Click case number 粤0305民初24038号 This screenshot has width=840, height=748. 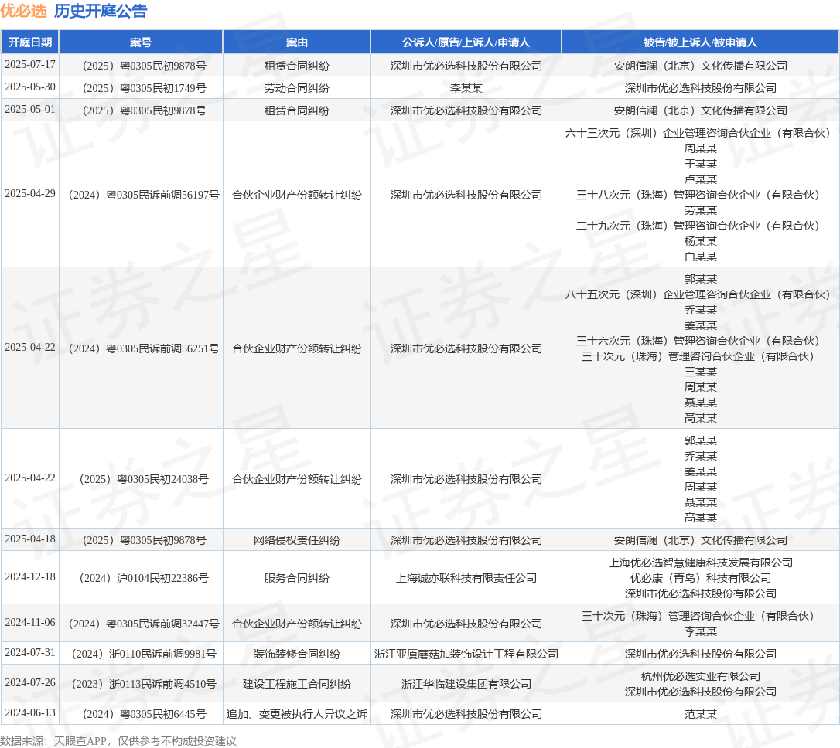click(144, 479)
